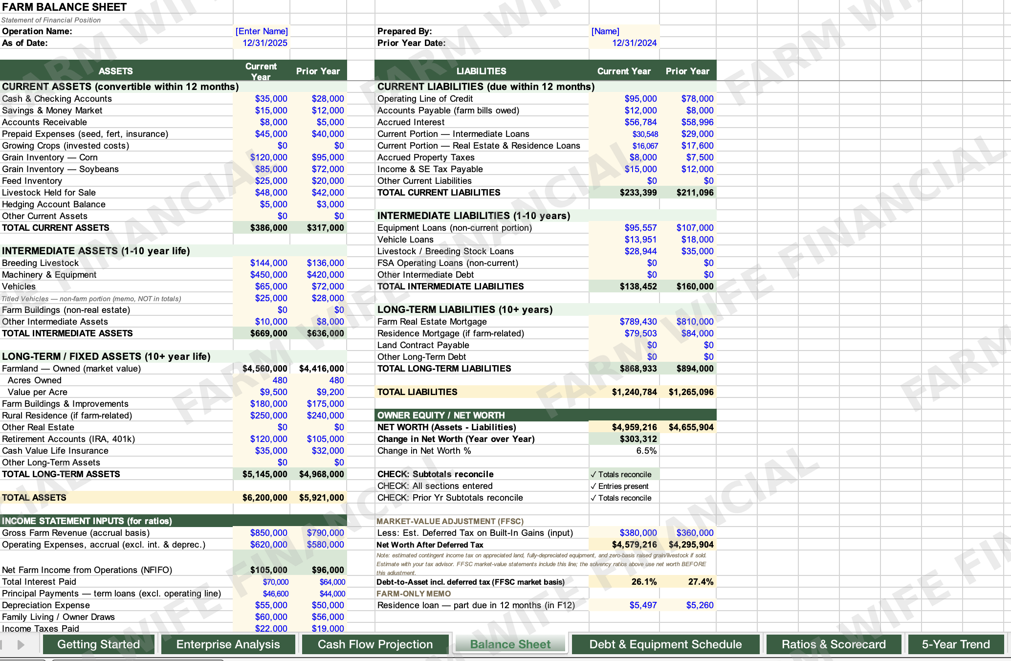The width and height of the screenshot is (1011, 661).
Task: Click Equipment Loans non-current $95,557
Action: pos(624,228)
